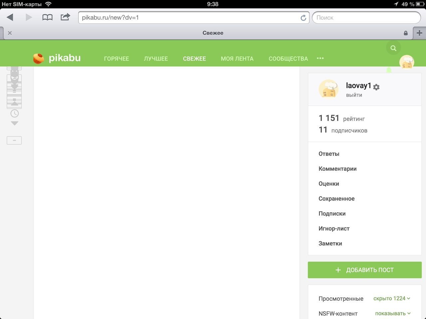Click the down triangle below the clock
Screen dimensions: 426x319
[14, 123]
